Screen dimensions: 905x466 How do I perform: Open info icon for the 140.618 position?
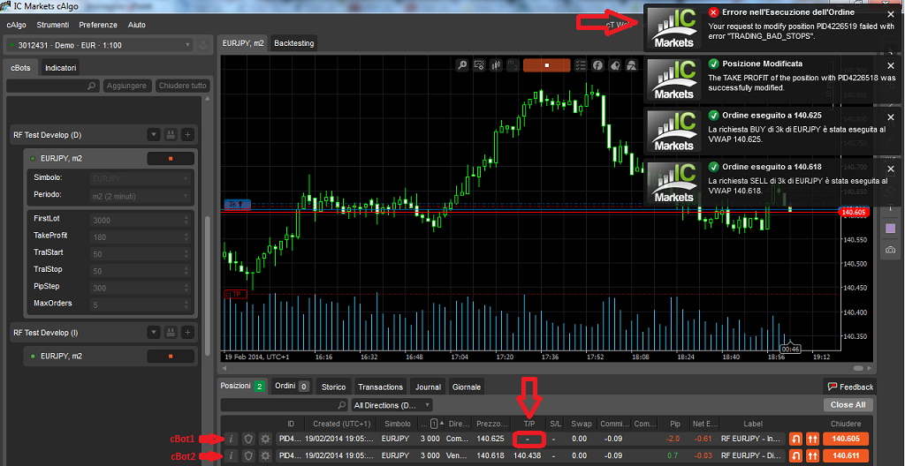pos(231,455)
